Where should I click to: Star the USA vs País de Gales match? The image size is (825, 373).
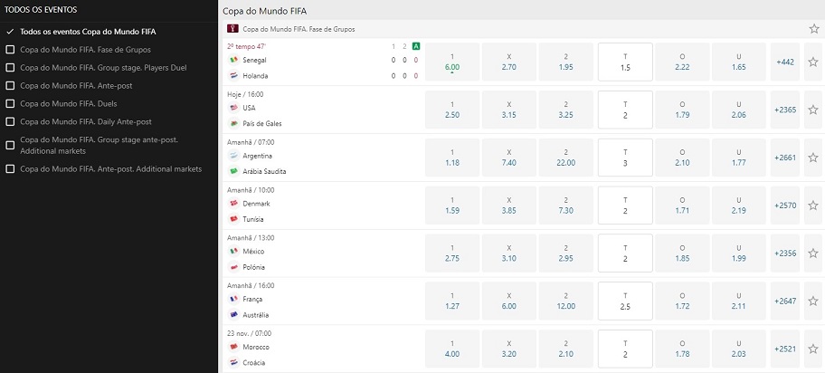pos(813,110)
